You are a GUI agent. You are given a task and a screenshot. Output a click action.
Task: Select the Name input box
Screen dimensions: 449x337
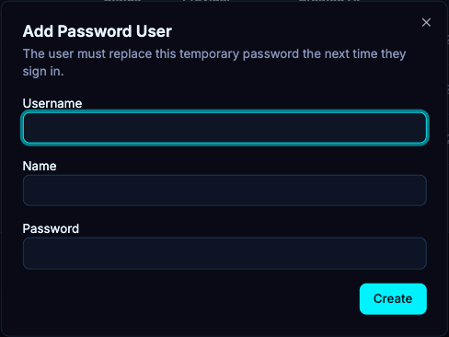pos(224,191)
